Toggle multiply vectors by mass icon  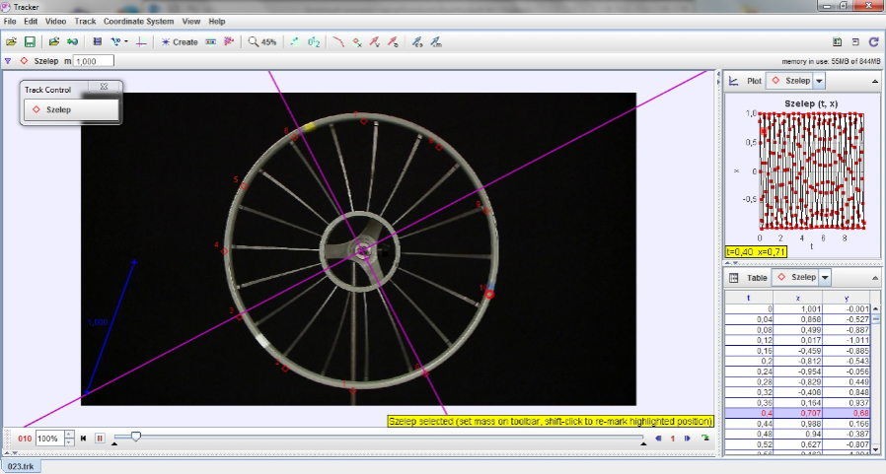435,41
